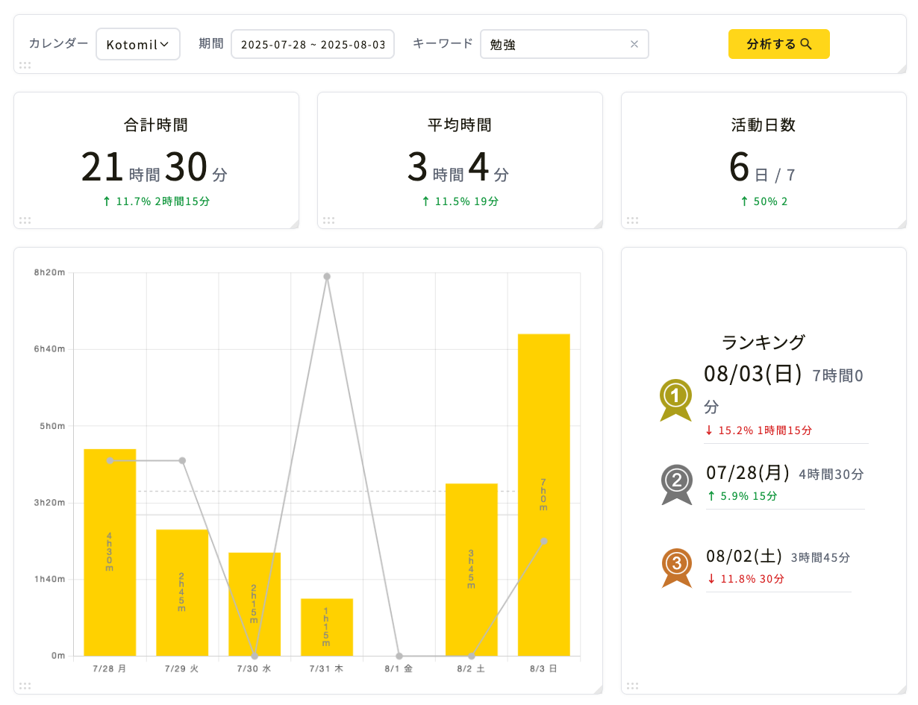Click the 合計時間 heading
This screenshot has height=705, width=918.
[x=156, y=125]
